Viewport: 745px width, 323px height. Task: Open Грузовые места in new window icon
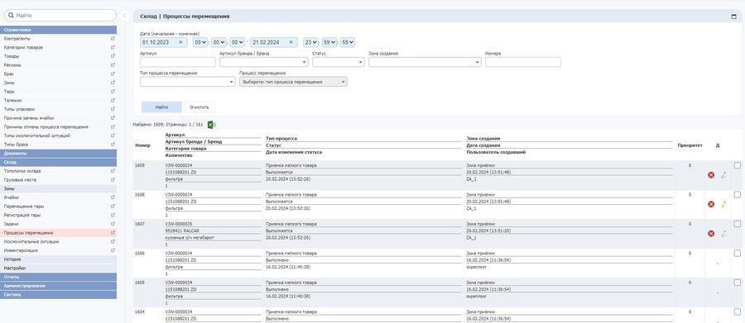pos(113,180)
